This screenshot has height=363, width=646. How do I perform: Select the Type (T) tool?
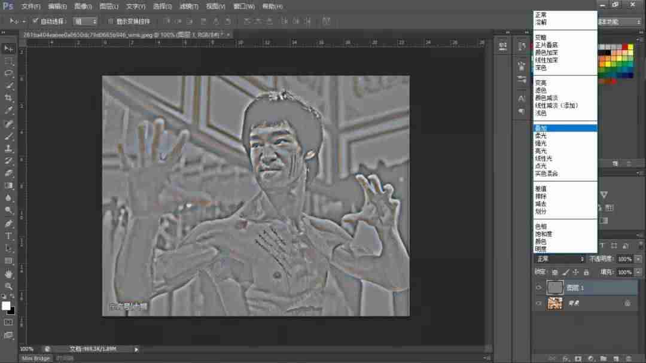(8, 236)
